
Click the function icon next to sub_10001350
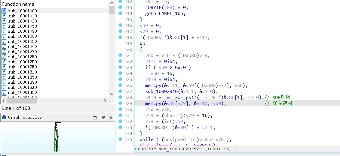4,77
